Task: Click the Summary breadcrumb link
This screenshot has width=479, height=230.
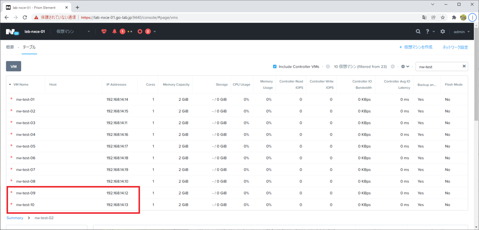Action: (15, 218)
